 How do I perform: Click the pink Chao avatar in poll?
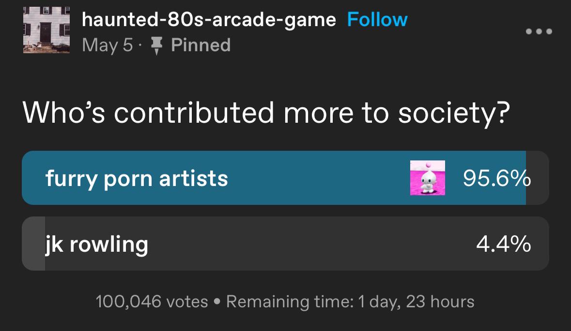point(427,178)
